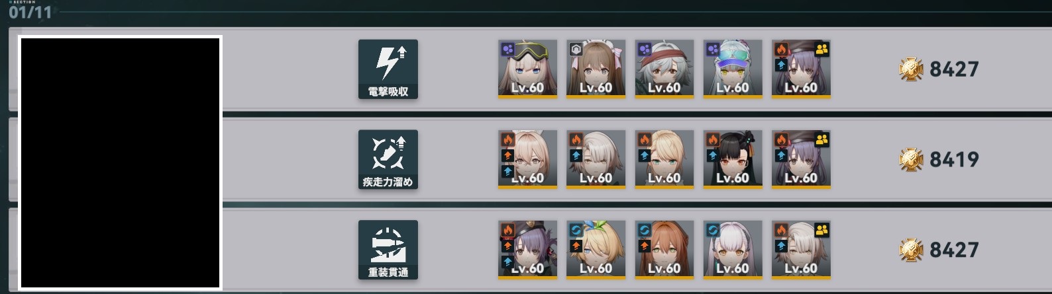The height and width of the screenshot is (294, 1052).
Task: Open the orange-brown haired character in the 重装貫通 row
Action: point(664,250)
